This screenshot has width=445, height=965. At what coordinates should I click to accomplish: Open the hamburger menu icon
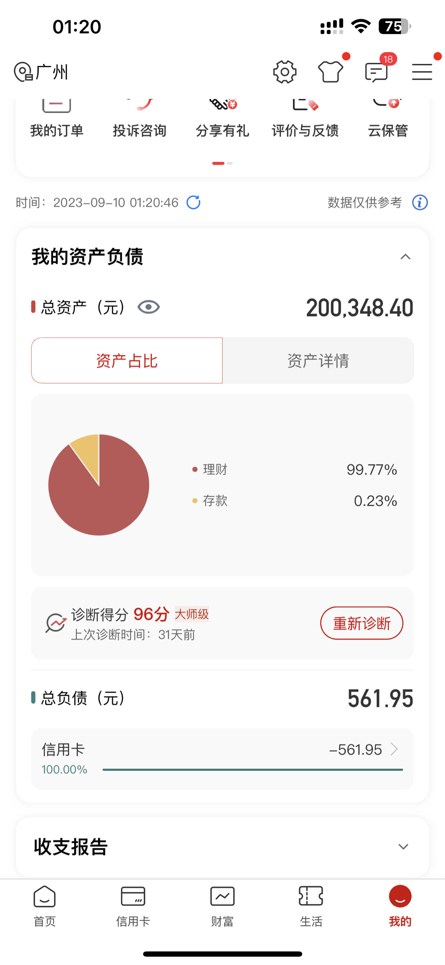[x=422, y=72]
